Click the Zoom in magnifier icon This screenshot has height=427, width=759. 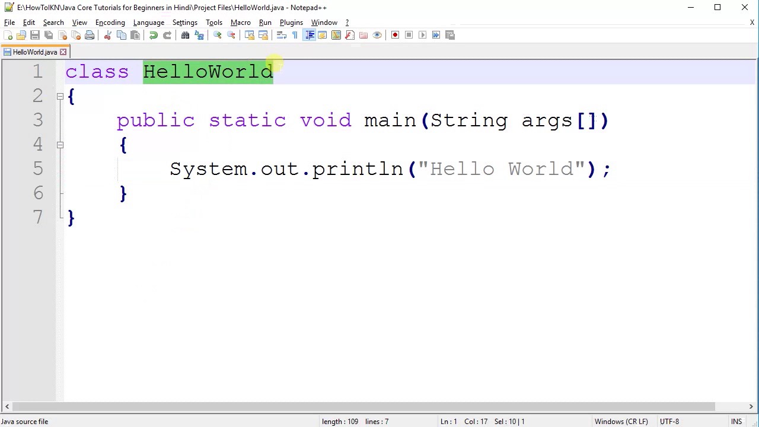coord(218,35)
